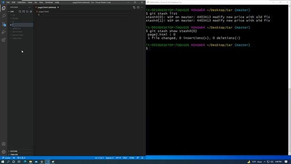This screenshot has width=291, height=164.
Task: Open the Search view in activity bar
Action: pos(4,16)
